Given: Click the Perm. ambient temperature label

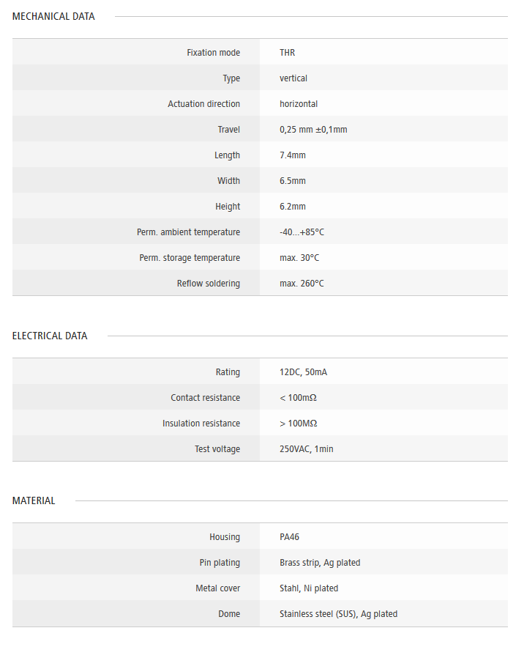Looking at the screenshot, I should [x=188, y=232].
